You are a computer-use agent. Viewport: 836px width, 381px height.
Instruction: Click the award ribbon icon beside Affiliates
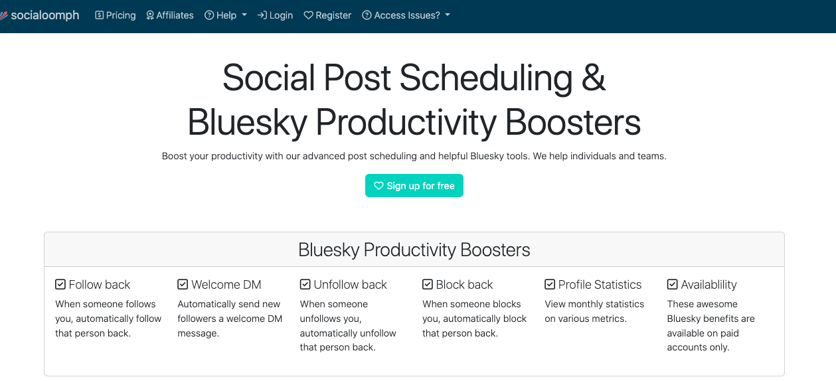point(150,15)
